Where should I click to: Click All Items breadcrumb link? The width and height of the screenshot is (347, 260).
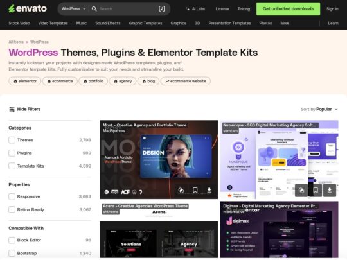16,42
